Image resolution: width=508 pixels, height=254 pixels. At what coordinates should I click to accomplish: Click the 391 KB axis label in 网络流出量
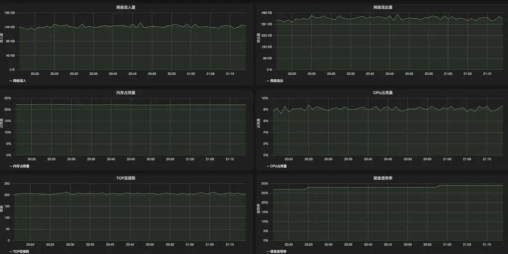(x=266, y=24)
